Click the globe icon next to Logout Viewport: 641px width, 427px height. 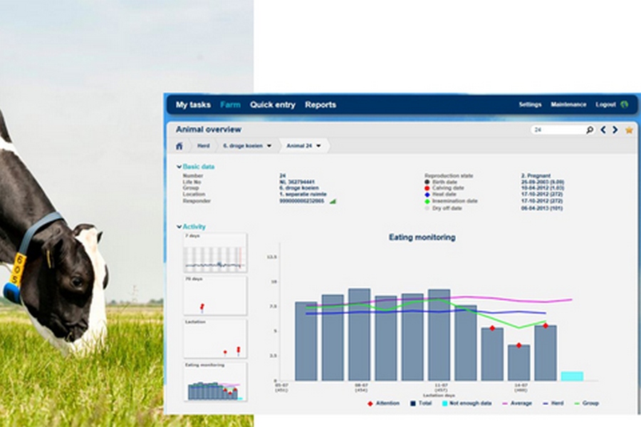tap(625, 105)
